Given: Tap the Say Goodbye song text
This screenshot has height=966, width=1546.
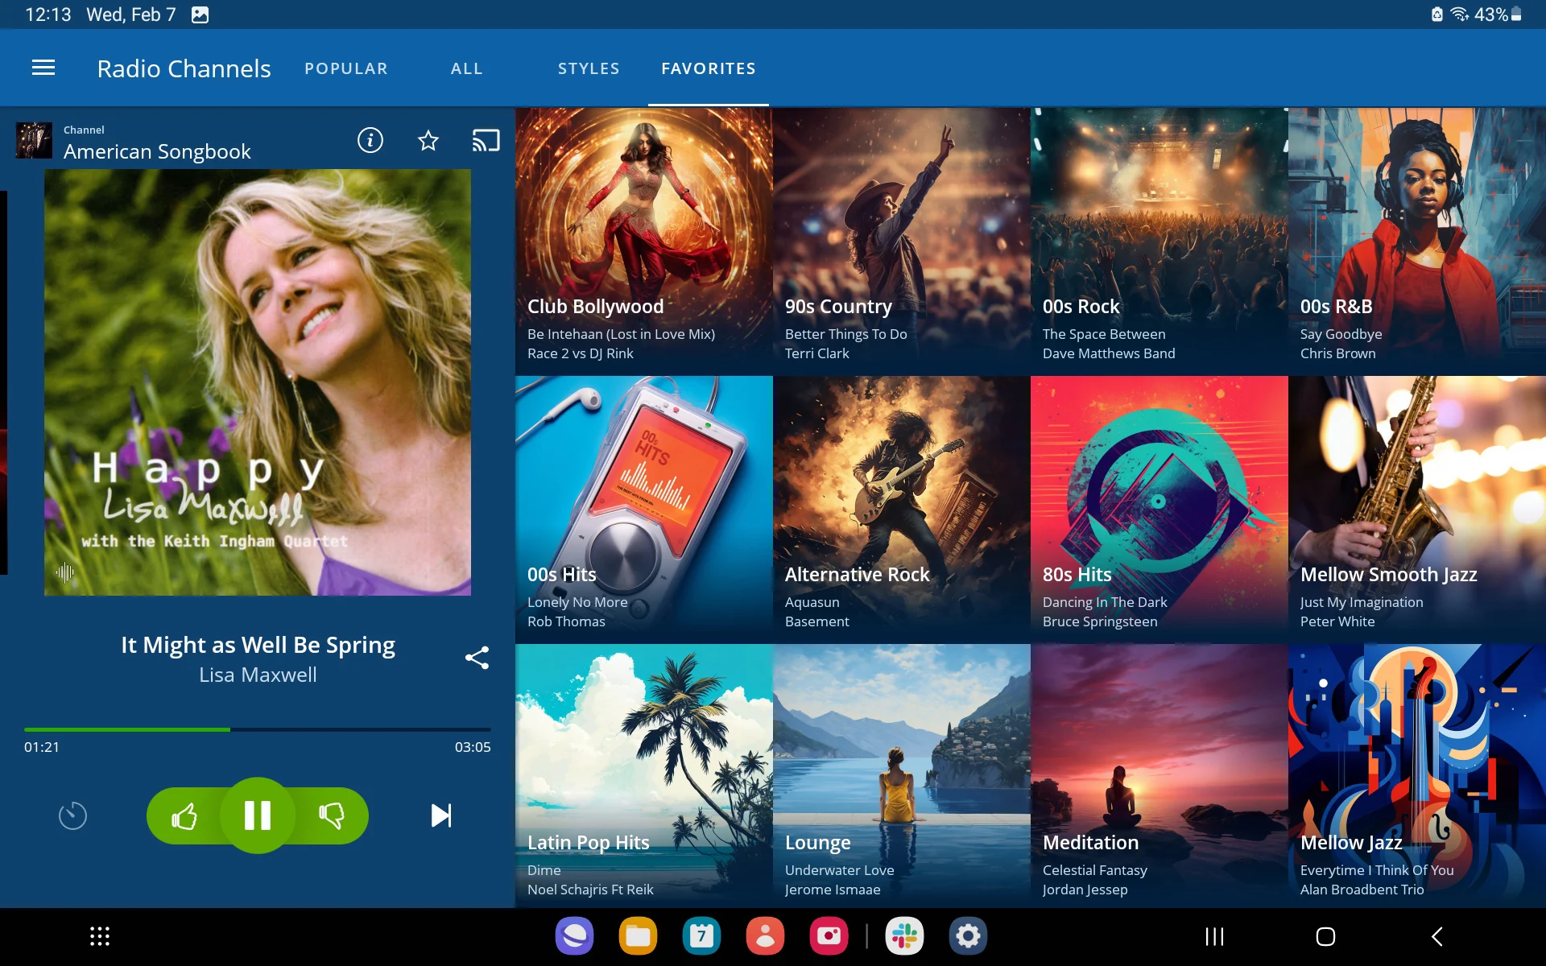Looking at the screenshot, I should (1341, 334).
